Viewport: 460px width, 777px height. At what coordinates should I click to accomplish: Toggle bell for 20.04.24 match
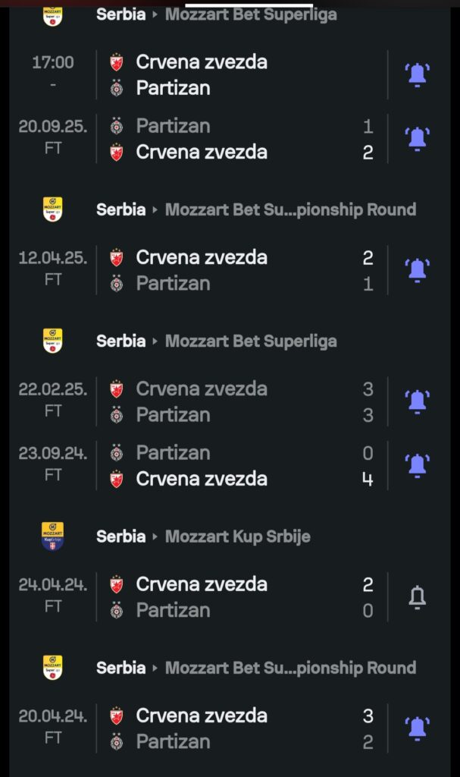point(418,728)
